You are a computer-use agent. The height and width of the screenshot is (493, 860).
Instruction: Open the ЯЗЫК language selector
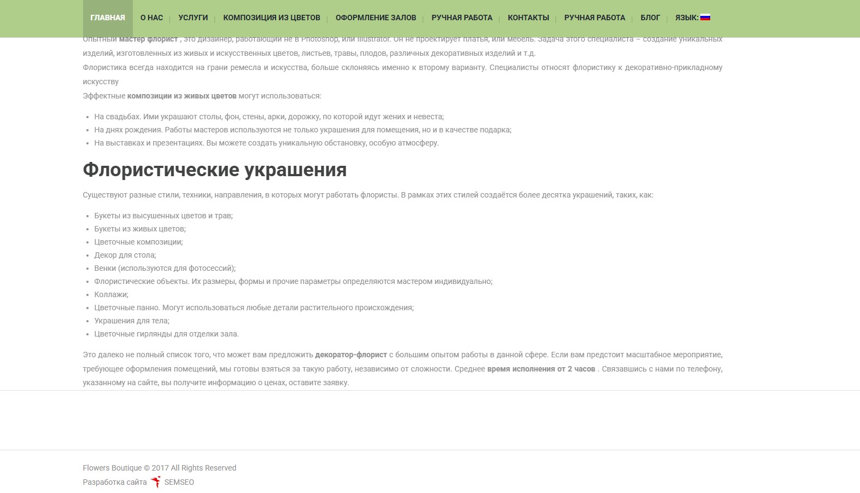pyautogui.click(x=693, y=18)
